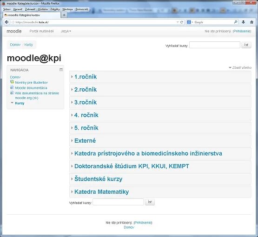Open the URL history dropdown arrow
This screenshot has width=258, height=237.
coord(178,22)
